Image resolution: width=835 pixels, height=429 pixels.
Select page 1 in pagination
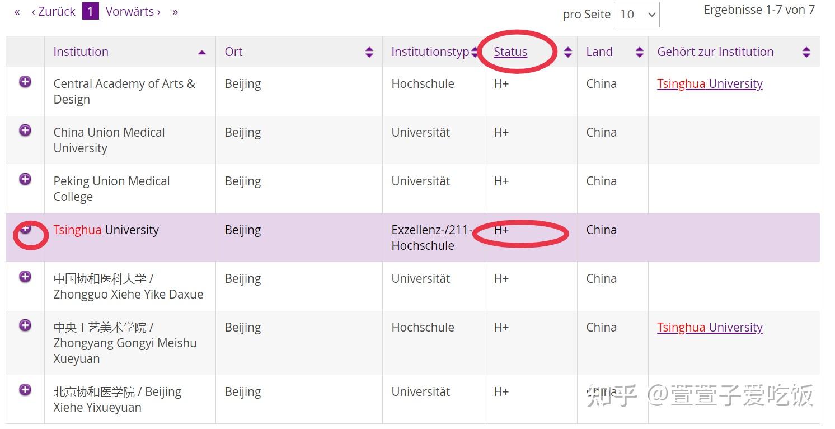pyautogui.click(x=90, y=11)
